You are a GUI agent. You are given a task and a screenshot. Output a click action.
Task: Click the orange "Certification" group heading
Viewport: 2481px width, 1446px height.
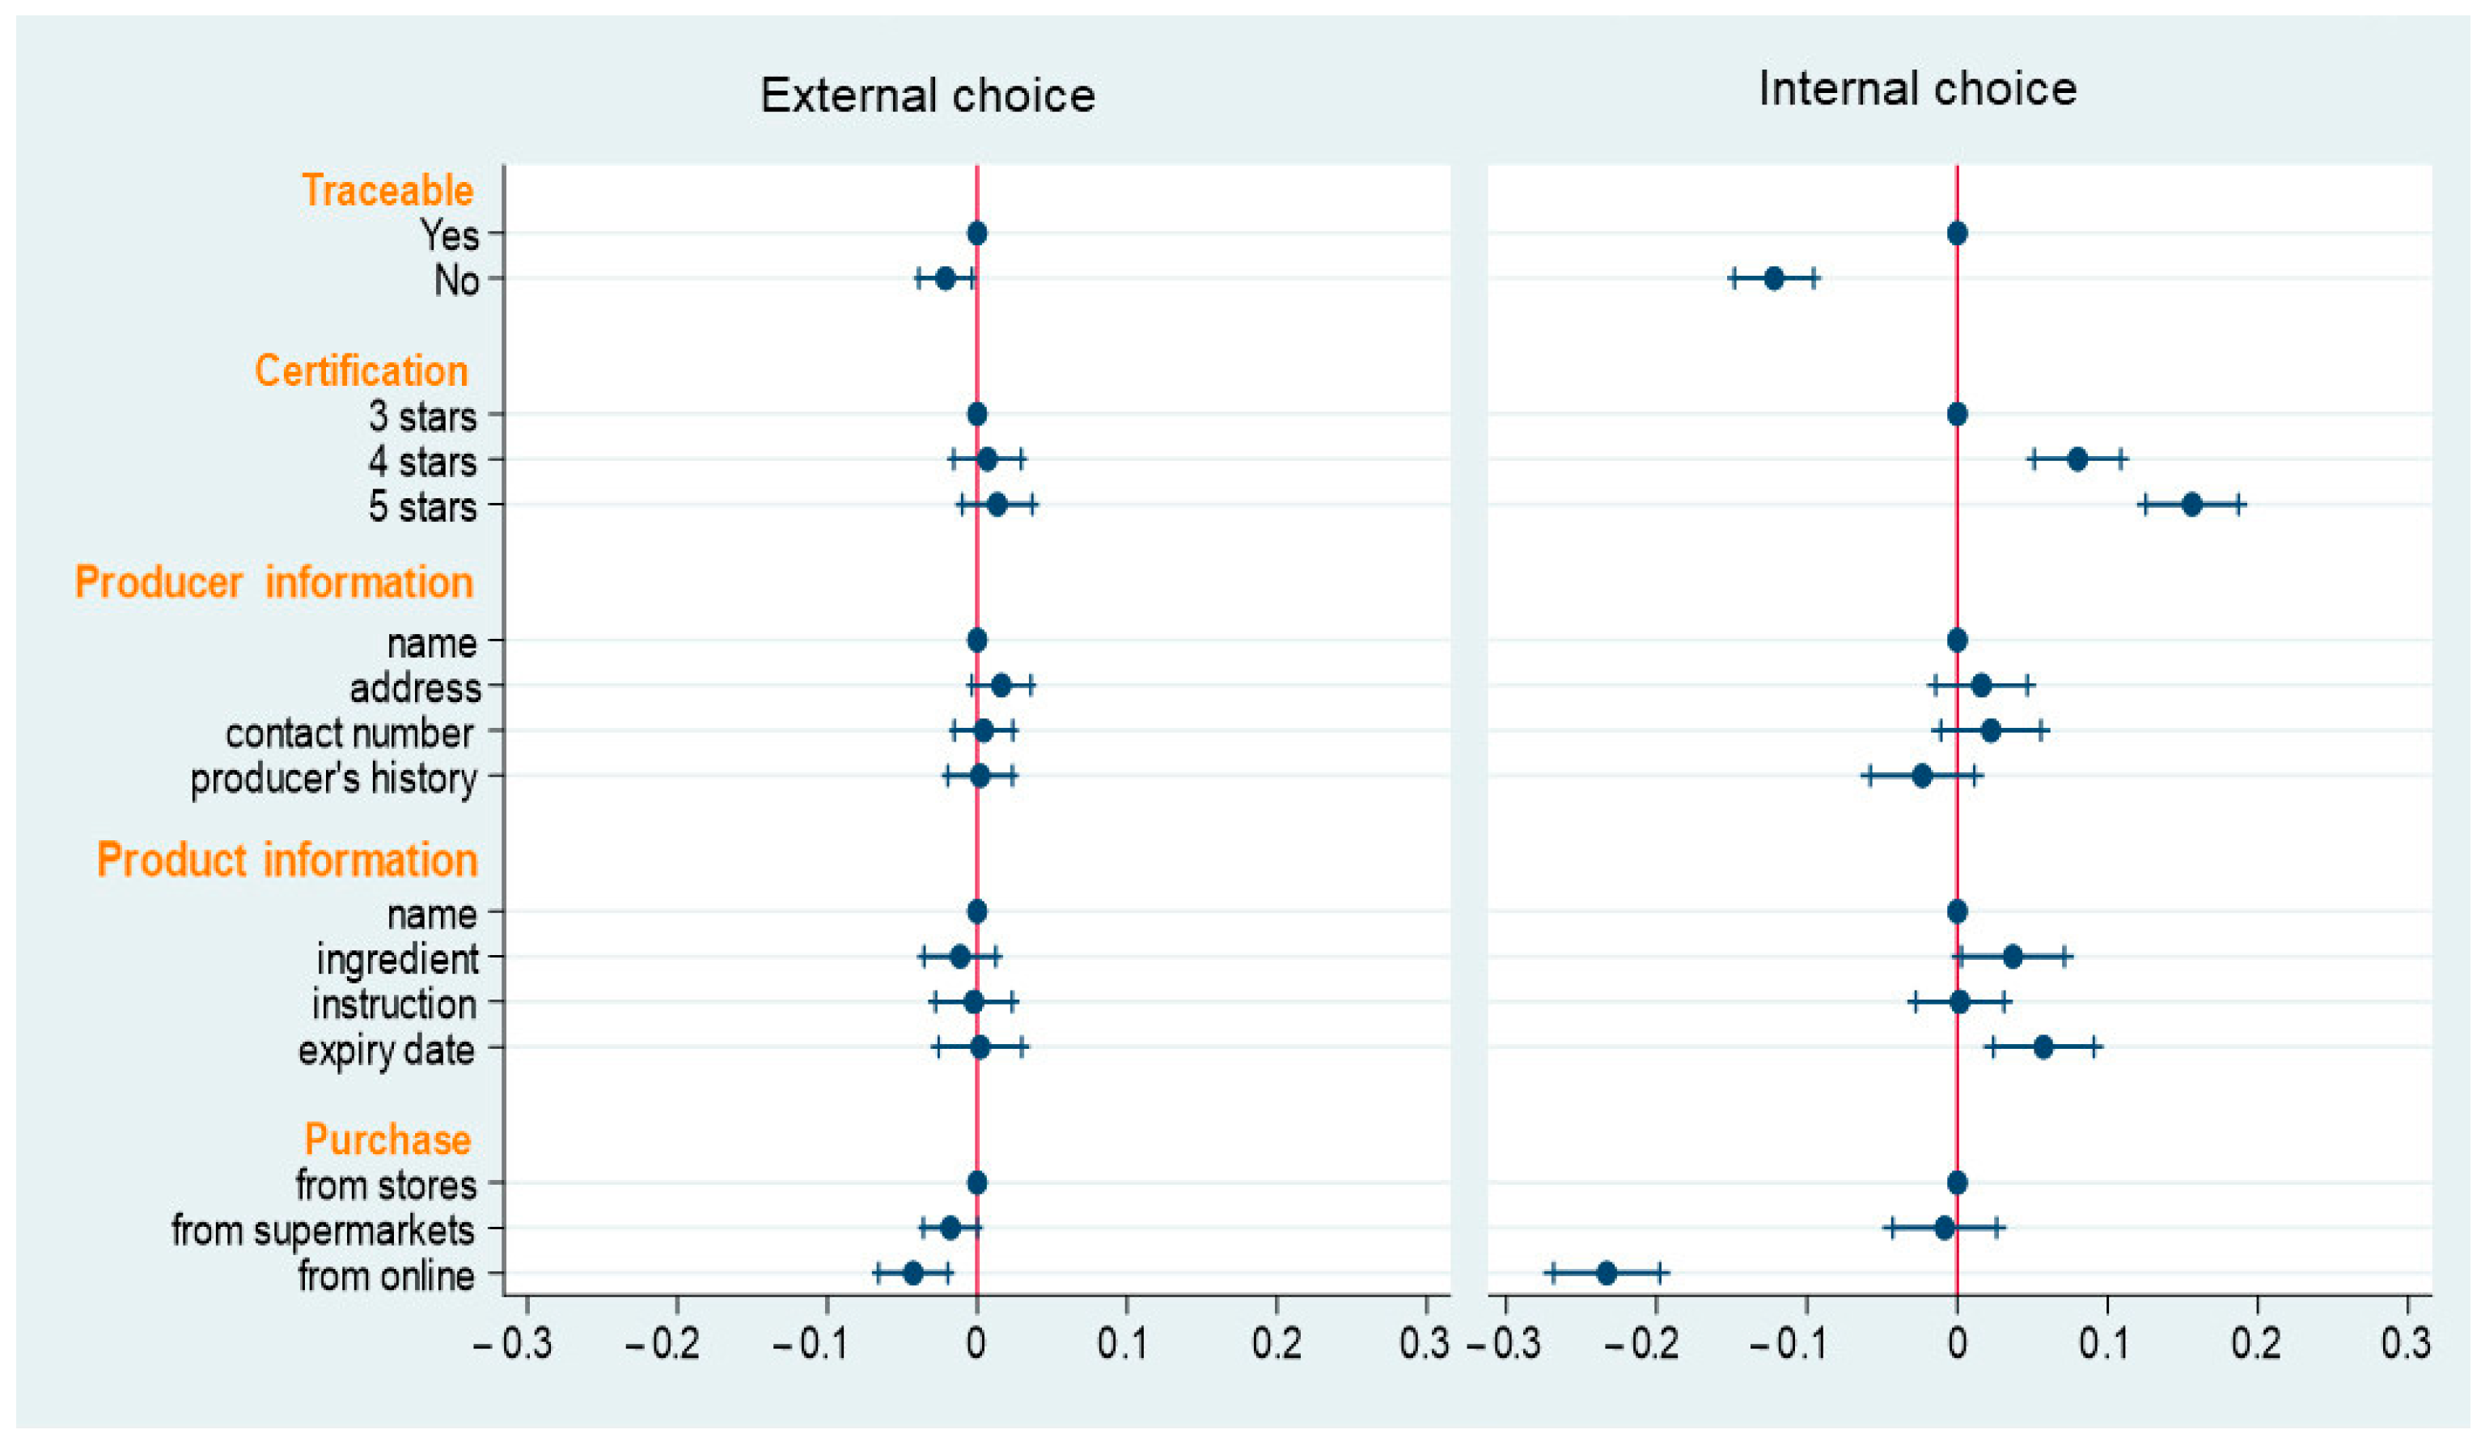click(x=360, y=371)
